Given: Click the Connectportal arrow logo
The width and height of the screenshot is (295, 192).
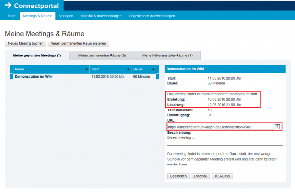Looking at the screenshot, I should (8, 5).
